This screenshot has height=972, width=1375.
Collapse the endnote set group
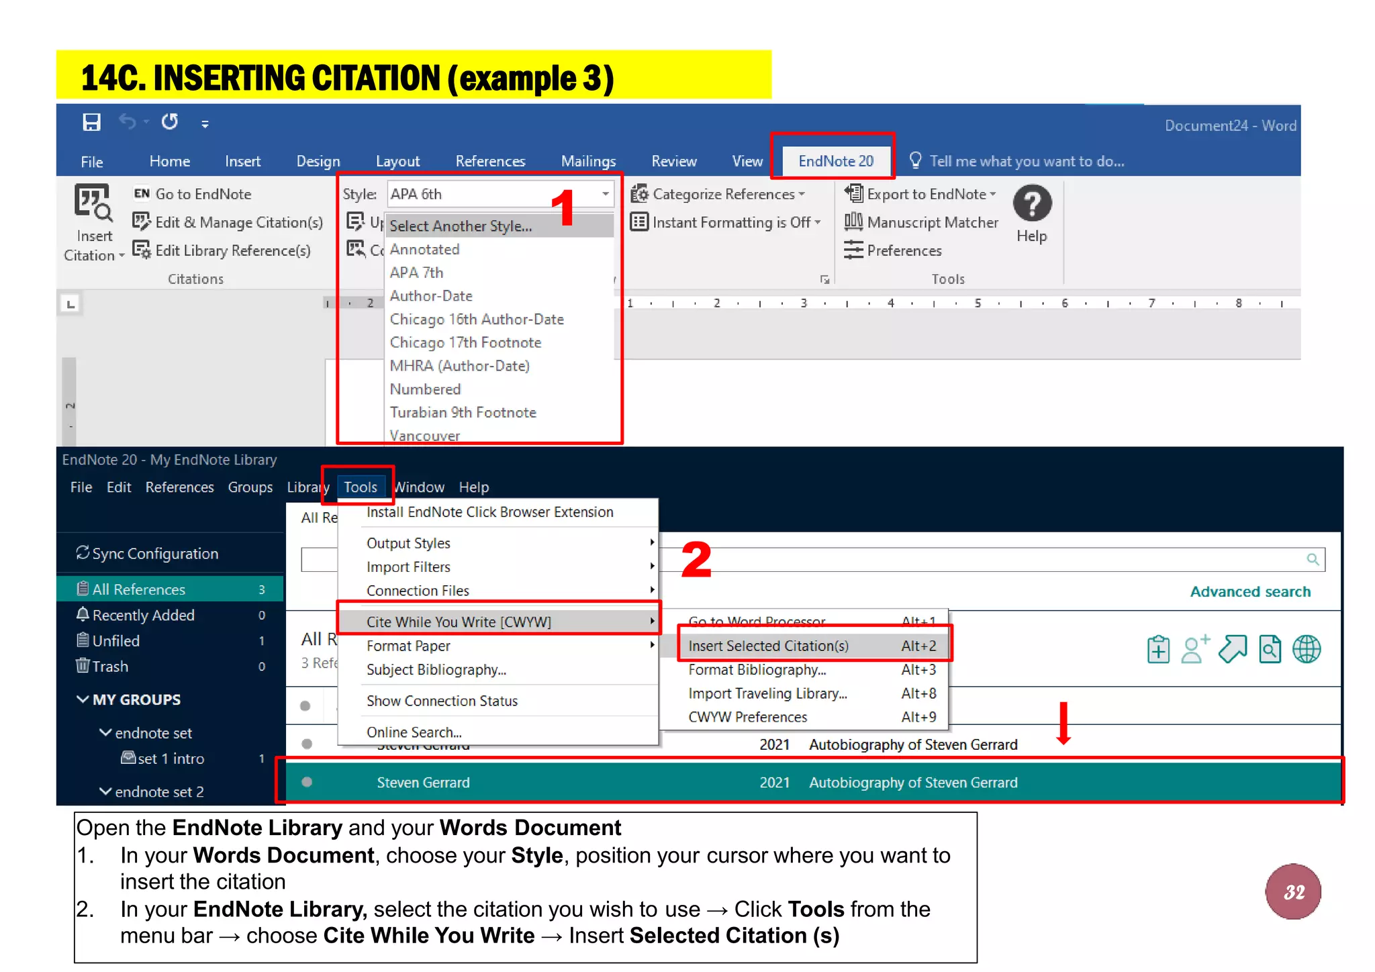105,733
